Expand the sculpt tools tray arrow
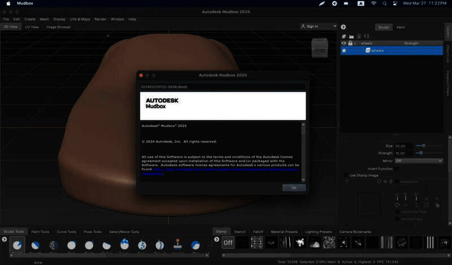The height and width of the screenshot is (265, 452). tap(5, 240)
